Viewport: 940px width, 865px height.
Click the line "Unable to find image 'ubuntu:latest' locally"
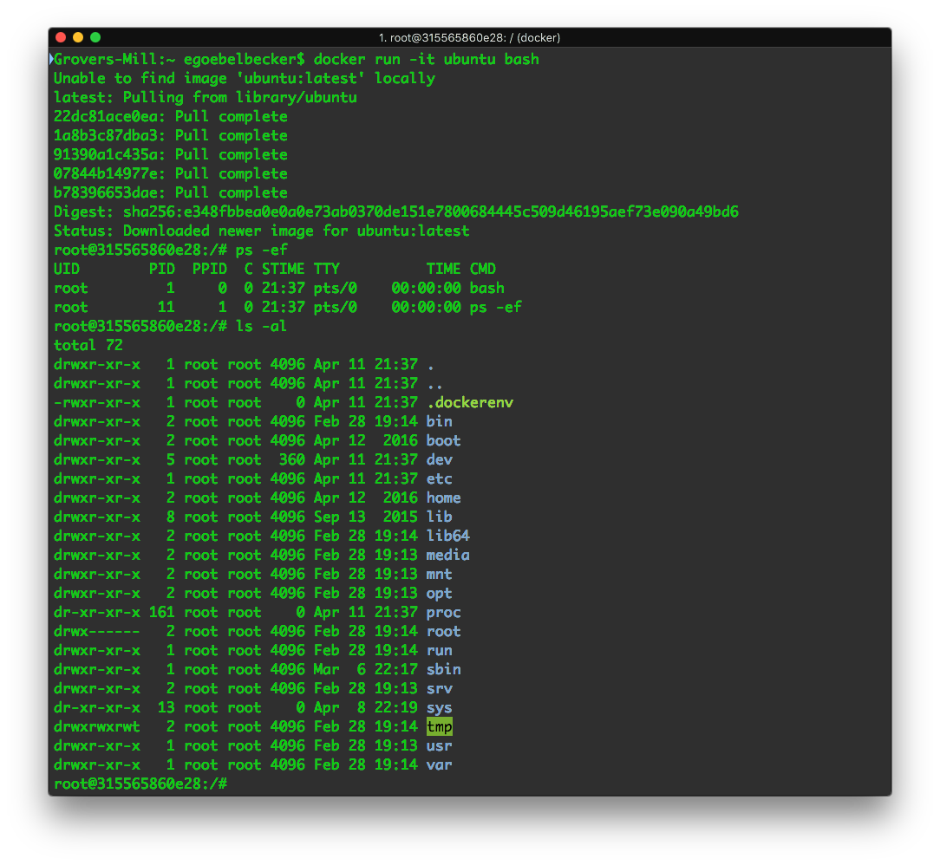tap(244, 79)
